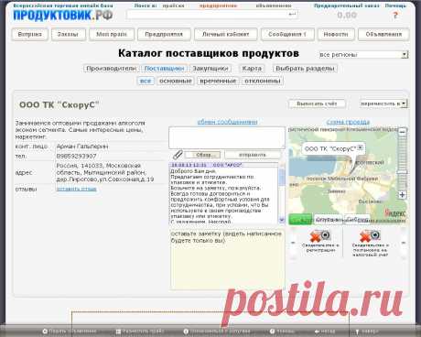Open help via the orange question mark
The height and width of the screenshot is (337, 421).
pos(395,15)
